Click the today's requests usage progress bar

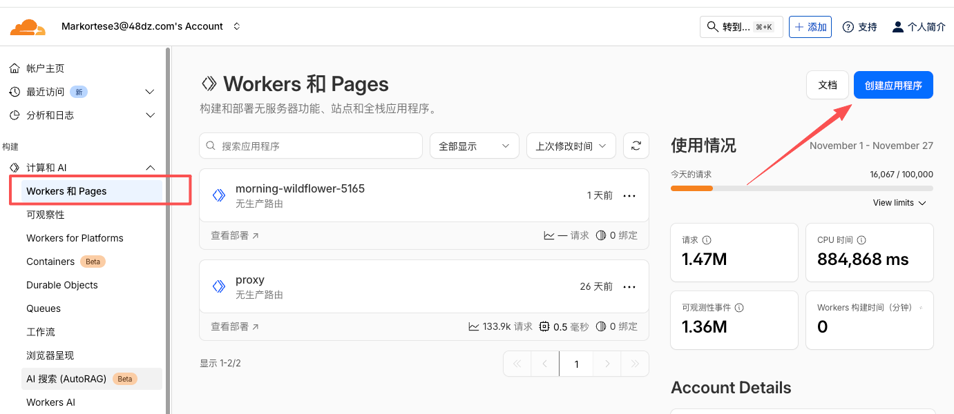coord(801,188)
